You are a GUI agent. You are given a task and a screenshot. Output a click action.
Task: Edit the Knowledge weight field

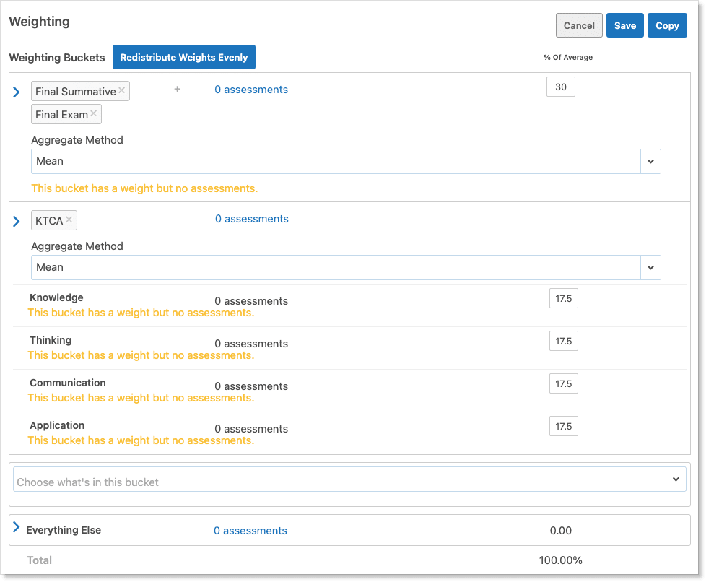point(563,299)
